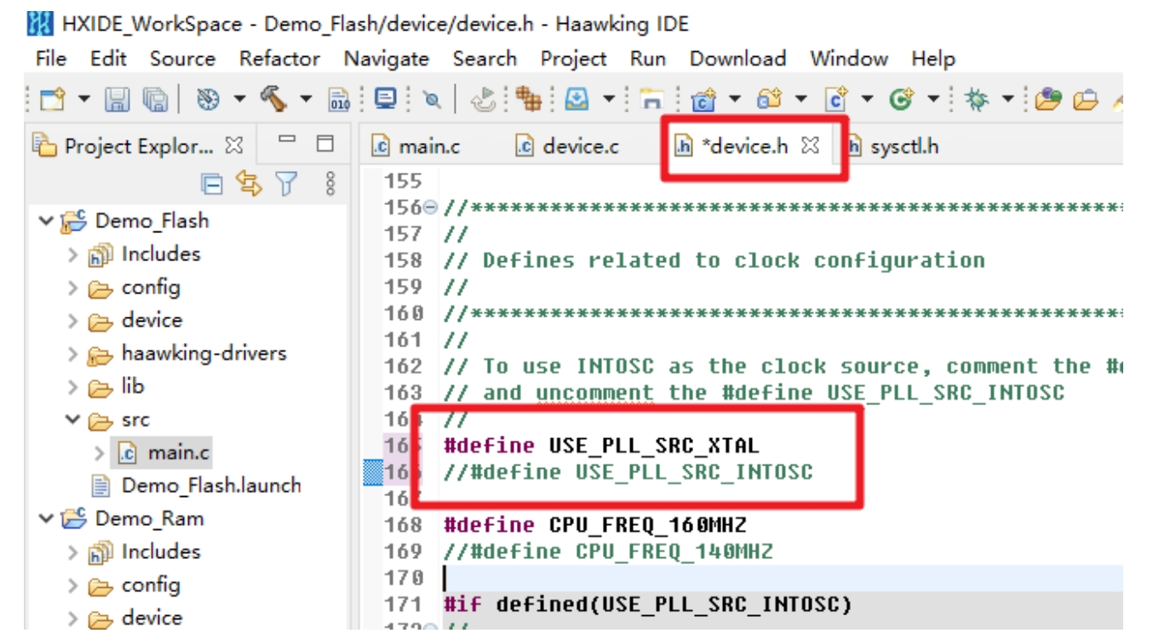Switch to the main.c editor tab
1153x639 pixels.
[416, 146]
